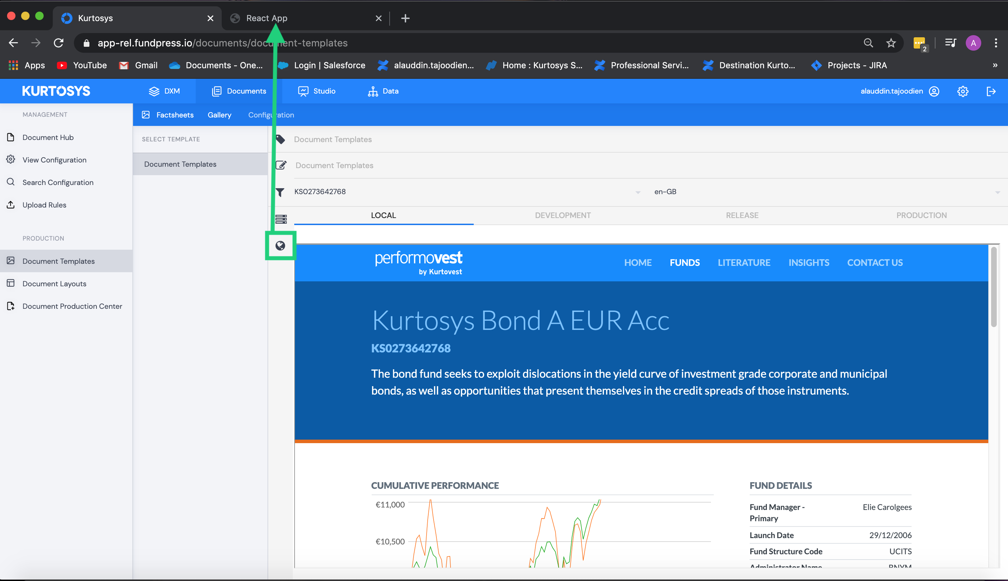Click the globe open-in-browser icon
The height and width of the screenshot is (581, 1008).
(280, 245)
